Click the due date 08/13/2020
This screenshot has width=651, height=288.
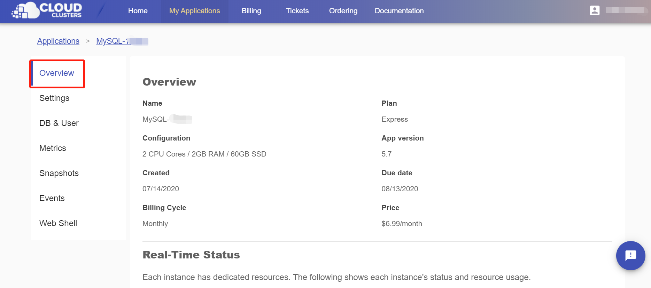[x=400, y=189]
